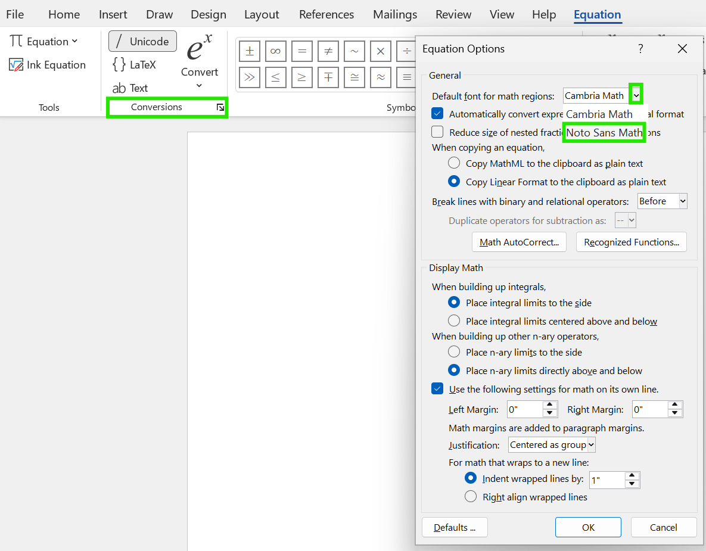The image size is (706, 551).
Task: Open the Draw ribbon tab
Action: [159, 14]
